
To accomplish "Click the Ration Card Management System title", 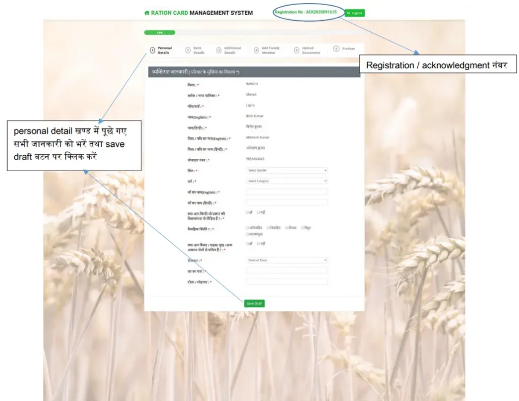I will tap(202, 13).
